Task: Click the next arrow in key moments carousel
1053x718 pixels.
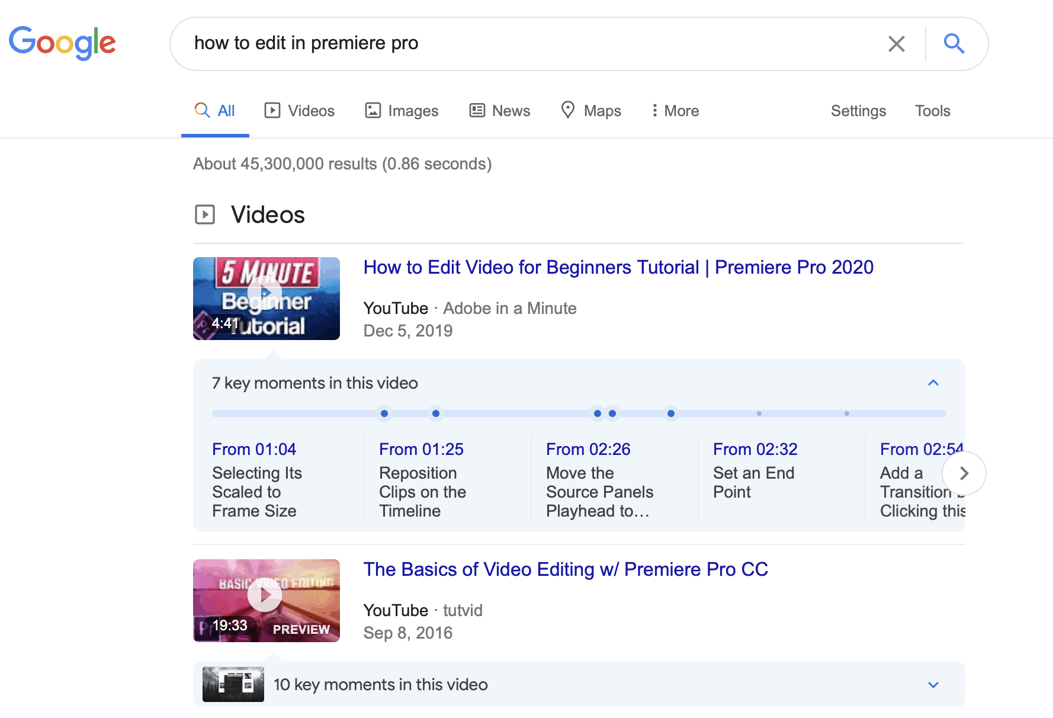Action: pyautogui.click(x=964, y=473)
